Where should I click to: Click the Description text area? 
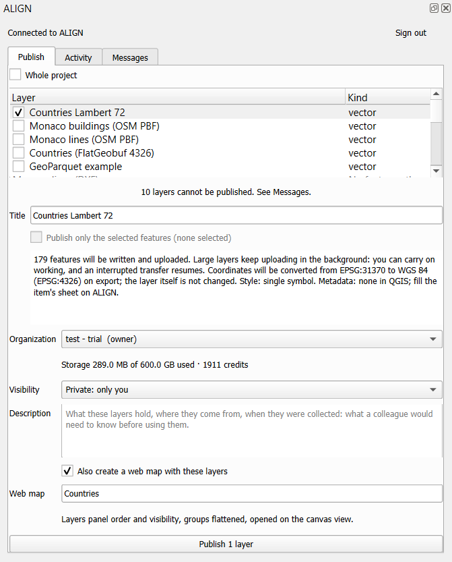click(251, 430)
